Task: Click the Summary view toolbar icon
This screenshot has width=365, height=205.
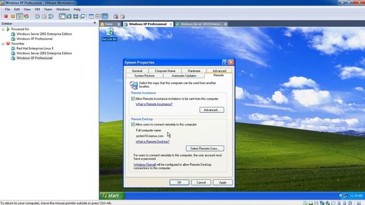Action: point(91,17)
